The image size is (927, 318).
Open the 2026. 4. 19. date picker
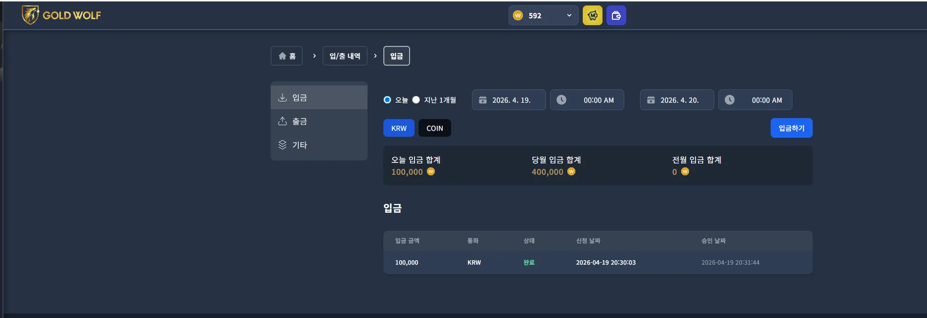click(x=509, y=100)
